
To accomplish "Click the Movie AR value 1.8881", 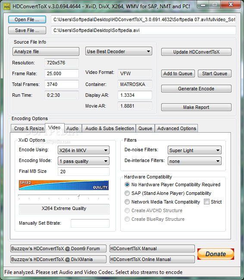I will click(135, 106).
